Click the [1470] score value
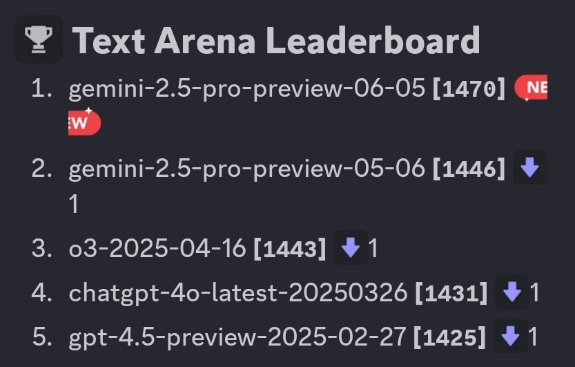This screenshot has height=367, width=575. click(469, 89)
